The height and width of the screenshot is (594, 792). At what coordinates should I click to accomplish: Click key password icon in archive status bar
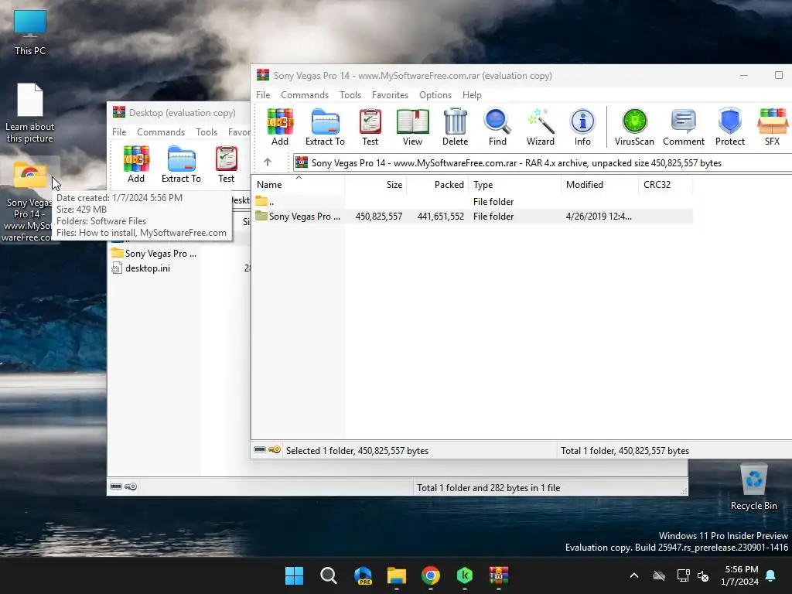coord(275,449)
